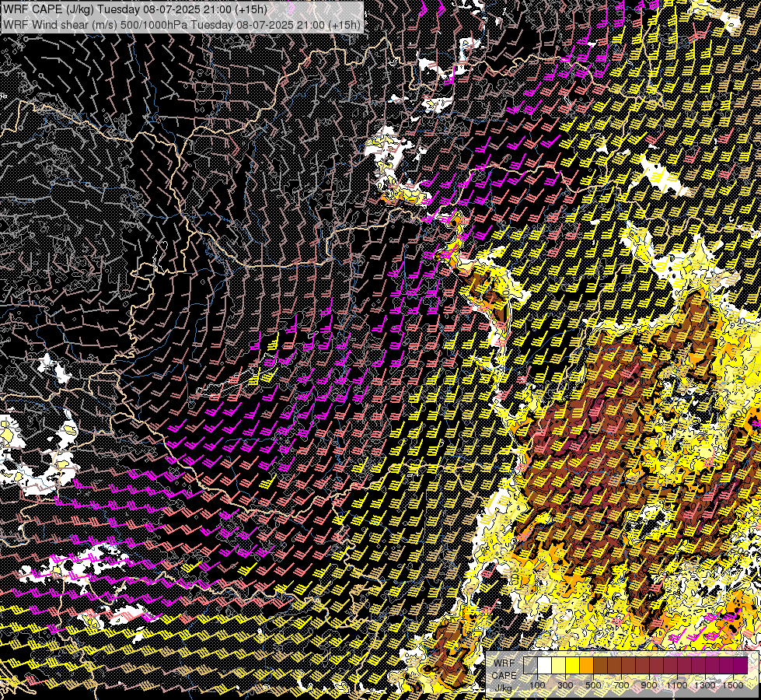Select the bright yellow CAPE legend swatch
761x700 pixels.
click(x=573, y=666)
